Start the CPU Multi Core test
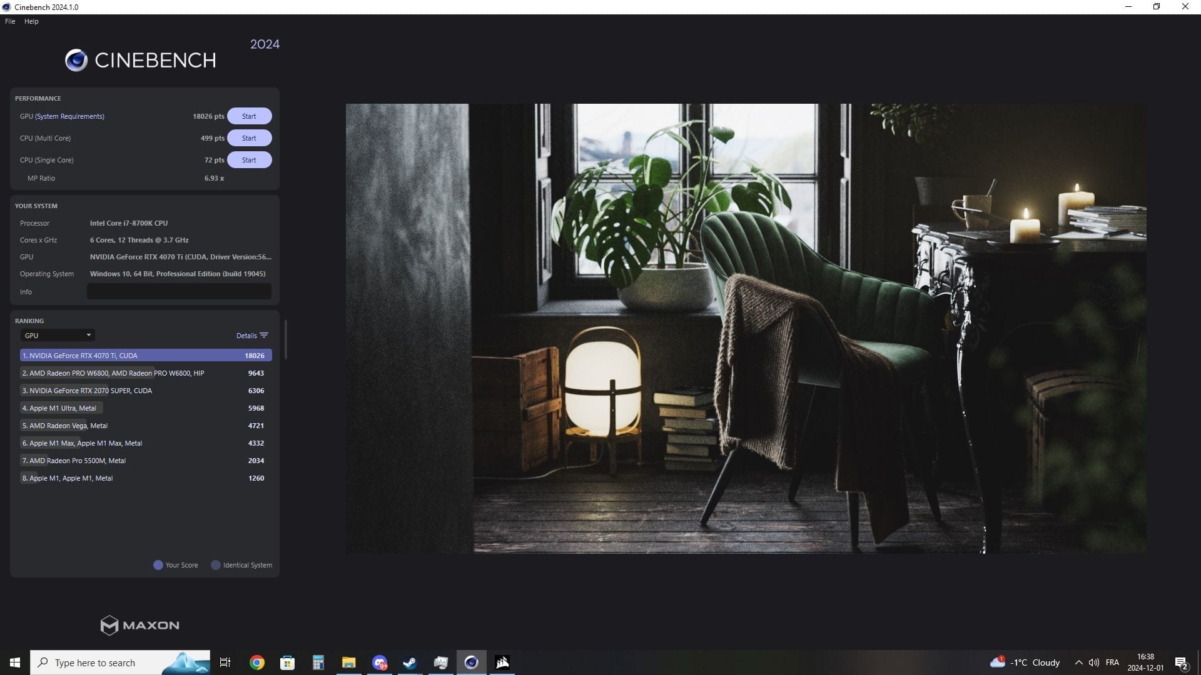 pyautogui.click(x=249, y=138)
